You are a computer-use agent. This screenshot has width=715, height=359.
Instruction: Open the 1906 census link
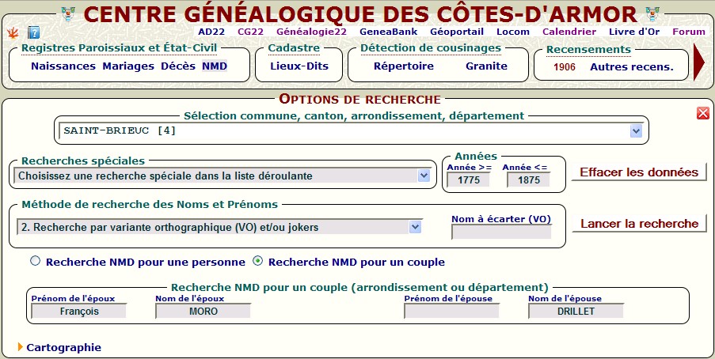(565, 67)
